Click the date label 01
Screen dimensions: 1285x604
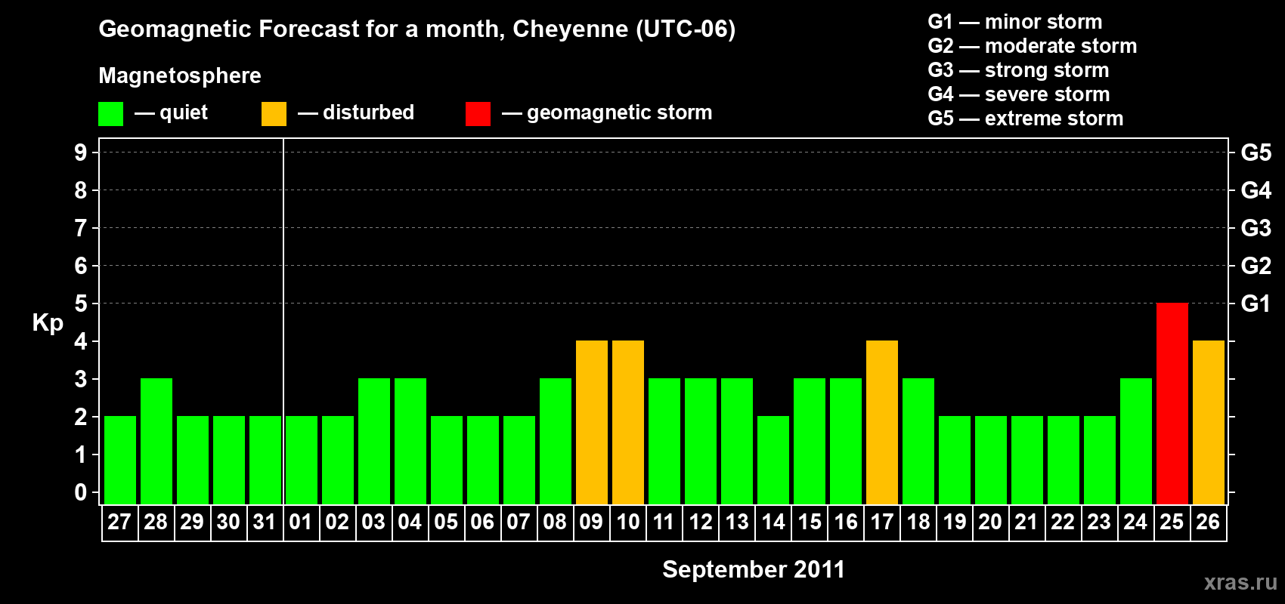[x=301, y=522]
